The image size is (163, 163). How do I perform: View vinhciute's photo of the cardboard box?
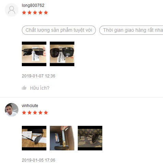pos(62,138)
